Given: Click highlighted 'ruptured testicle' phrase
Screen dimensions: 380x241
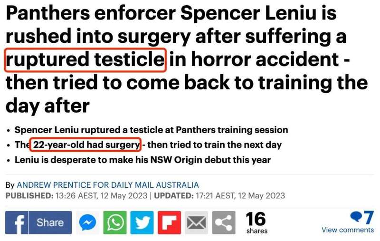Looking at the screenshot, I should (x=85, y=60).
